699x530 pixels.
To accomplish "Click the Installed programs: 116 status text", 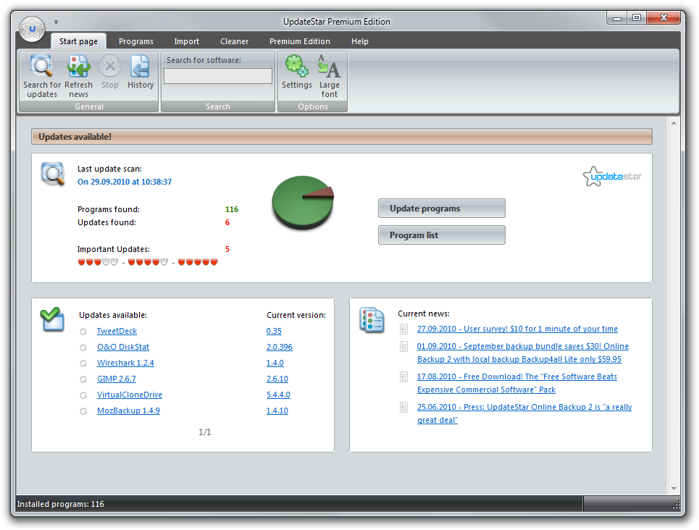I will click(61, 504).
